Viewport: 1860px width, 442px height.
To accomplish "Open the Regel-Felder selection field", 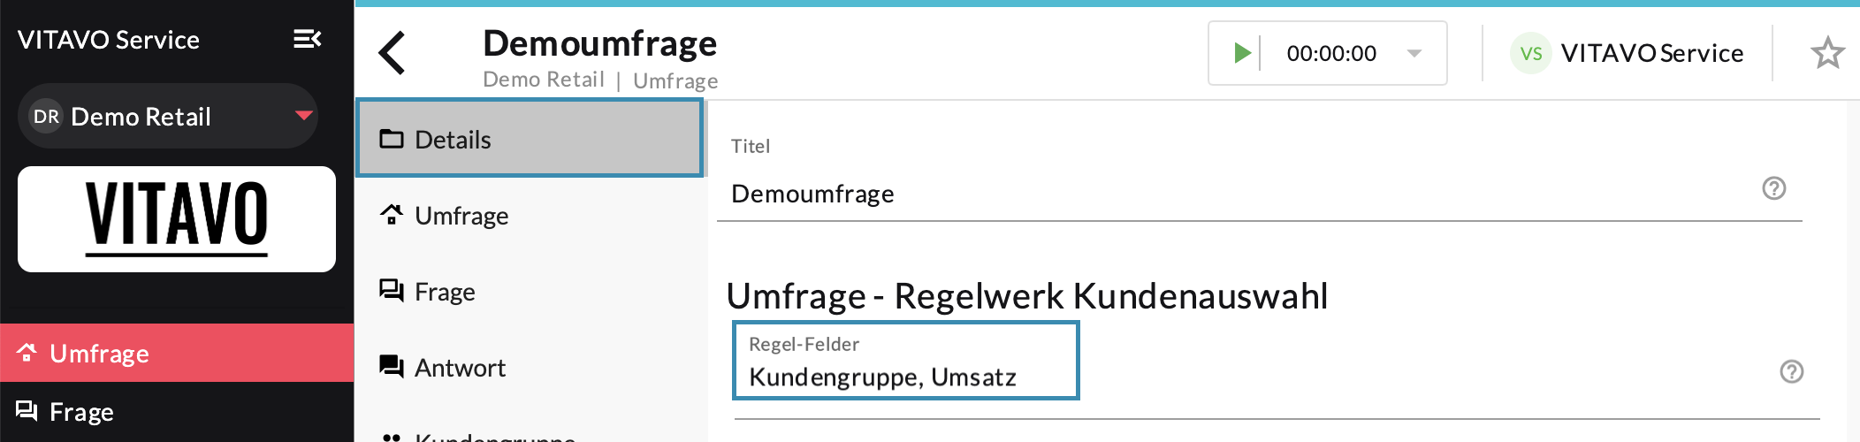I will (x=905, y=361).
